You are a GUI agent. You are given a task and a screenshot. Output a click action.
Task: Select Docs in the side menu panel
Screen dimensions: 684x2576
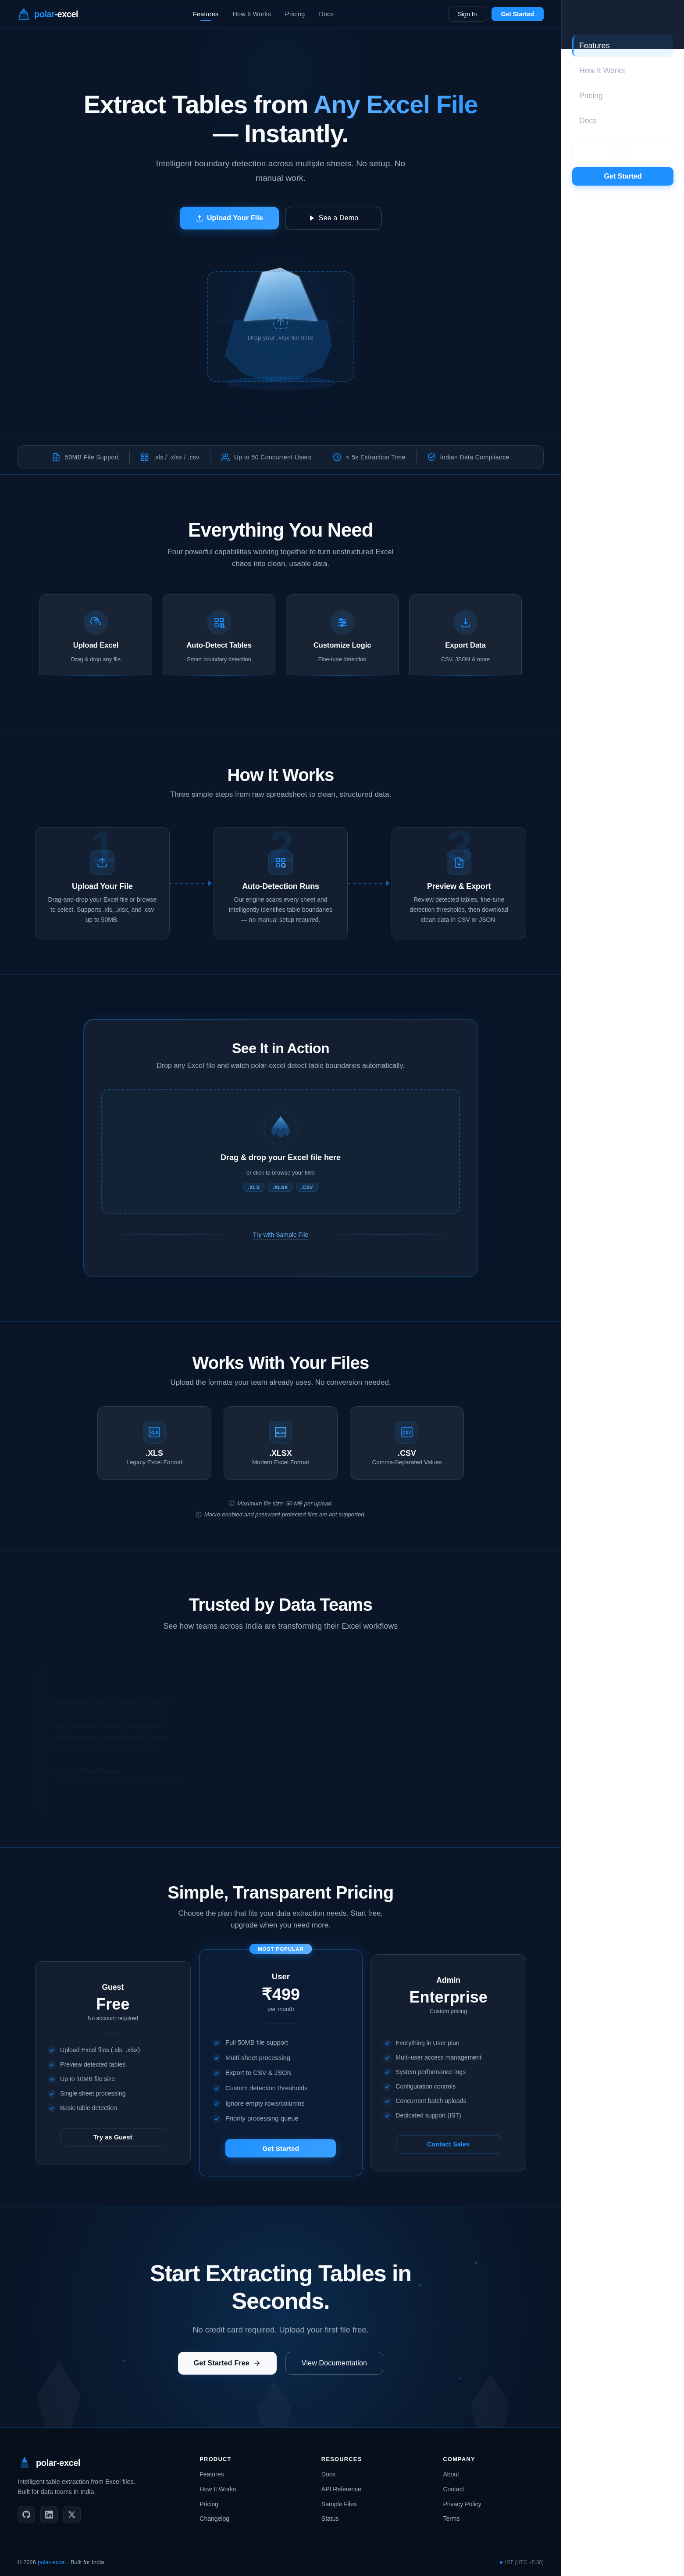point(623,121)
